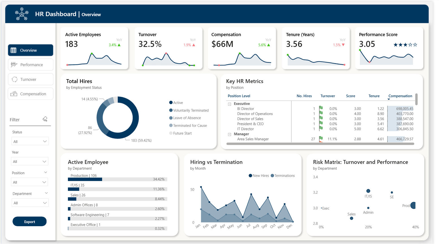Click the Performance Score star rating

(x=405, y=45)
